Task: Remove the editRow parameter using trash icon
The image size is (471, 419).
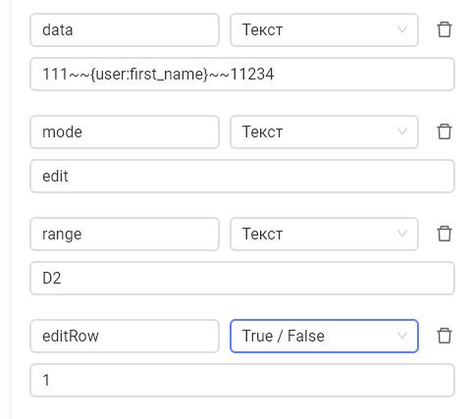Action: [x=445, y=336]
